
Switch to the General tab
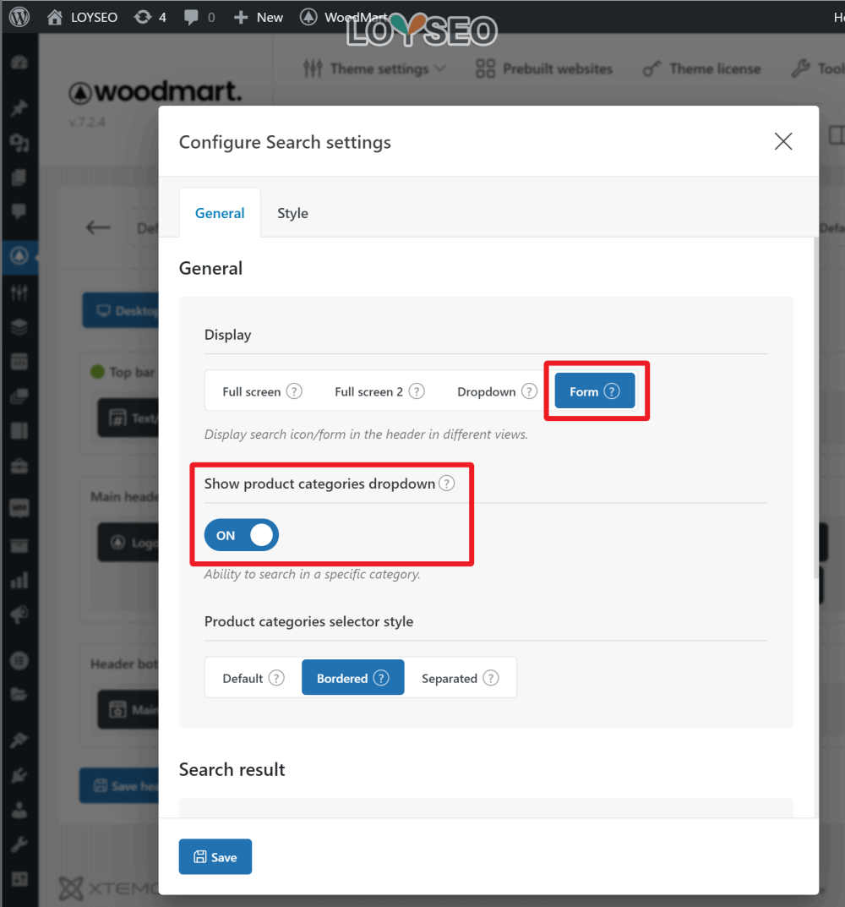[x=220, y=213]
